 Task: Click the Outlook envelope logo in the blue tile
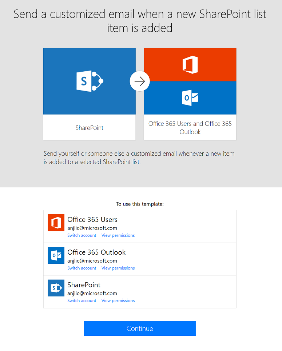[190, 98]
